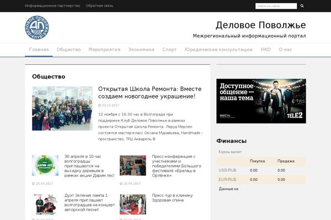Image resolution: width=331 pixels, height=220 pixels.
Task: Open the Дарим лес article thumbnail
Action: (45, 166)
